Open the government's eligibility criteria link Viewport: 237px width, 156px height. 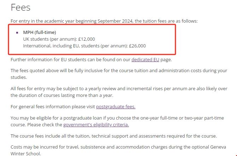[x=96, y=125]
